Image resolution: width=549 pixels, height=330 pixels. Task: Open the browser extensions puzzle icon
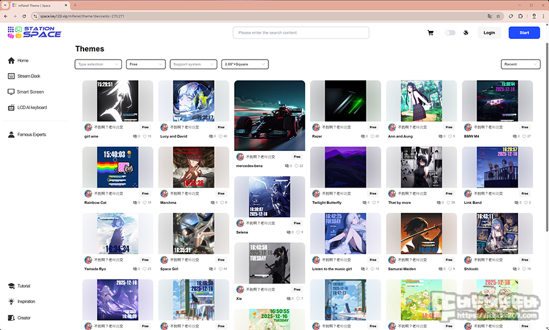(520, 16)
